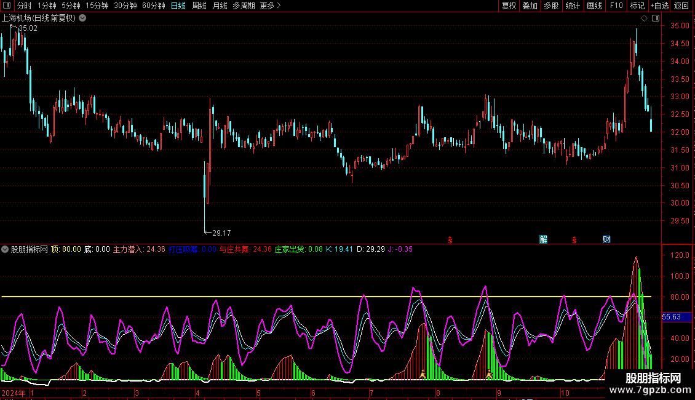Open the 画线 drawing tools

(594, 6)
